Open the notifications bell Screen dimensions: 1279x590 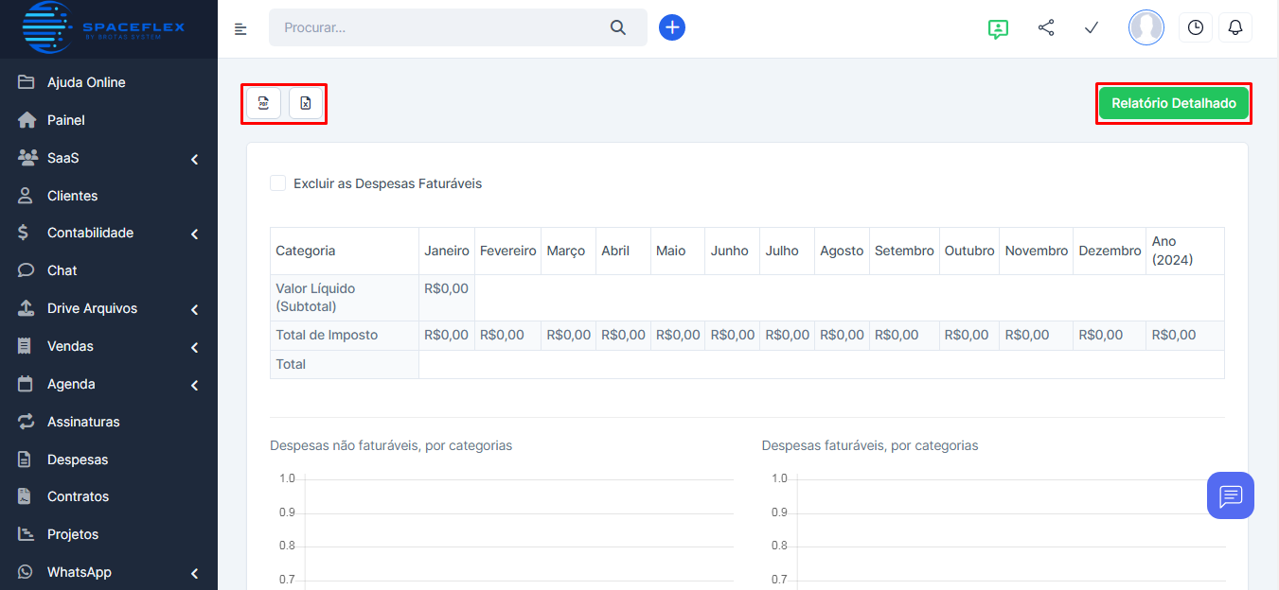click(x=1235, y=27)
